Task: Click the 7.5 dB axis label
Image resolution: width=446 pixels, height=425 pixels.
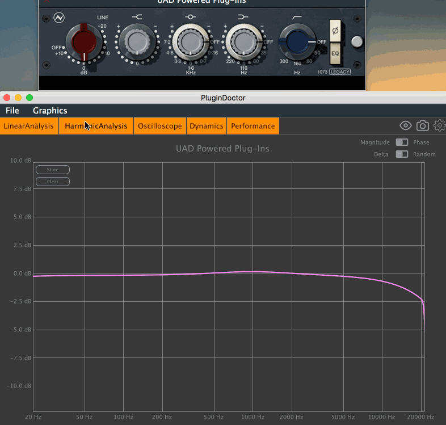Action: (22, 189)
